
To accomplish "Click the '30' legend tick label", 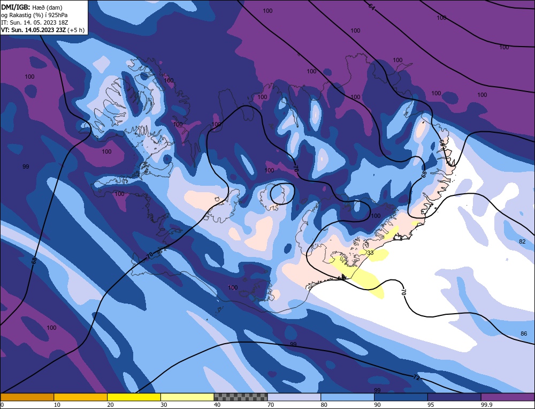I will (164, 405).
